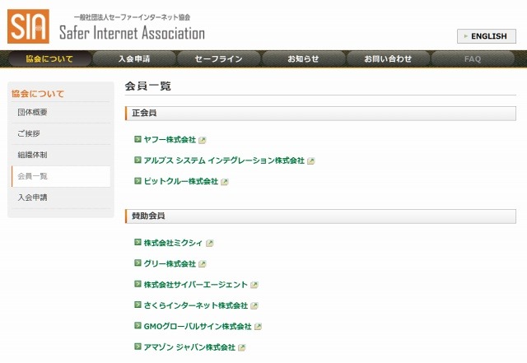Click external-link icon beside アルプス システム インテグレーション株式会社
527x363 pixels.
click(x=311, y=161)
